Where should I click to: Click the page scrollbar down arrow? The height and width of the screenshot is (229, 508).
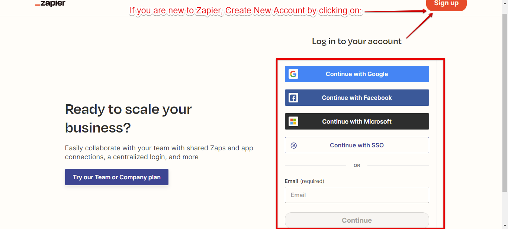click(505, 225)
